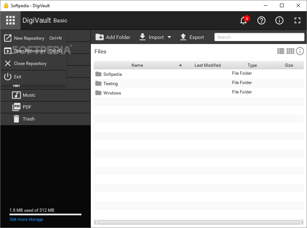Open the Music sidebar category
The height and width of the screenshot is (228, 307).
(x=45, y=95)
